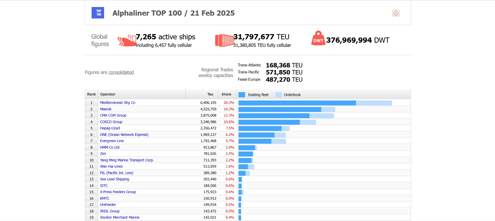Open the consolidated link

coord(121,72)
